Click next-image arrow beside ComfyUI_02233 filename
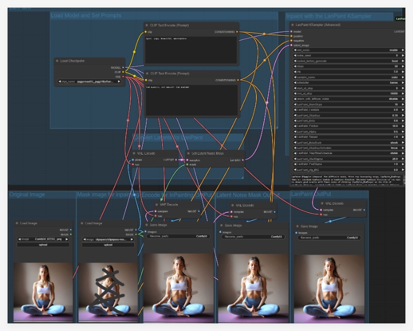 pos(67,239)
